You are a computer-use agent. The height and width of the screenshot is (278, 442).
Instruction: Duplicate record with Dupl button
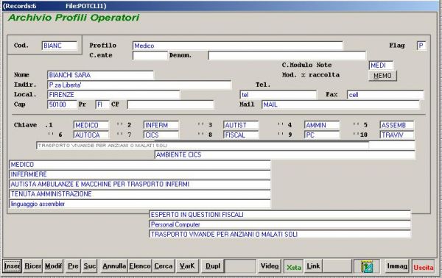213,266
